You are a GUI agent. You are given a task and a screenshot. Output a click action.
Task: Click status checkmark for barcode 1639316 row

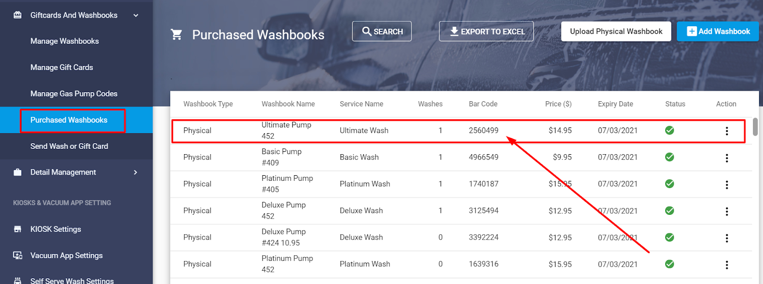tap(670, 264)
